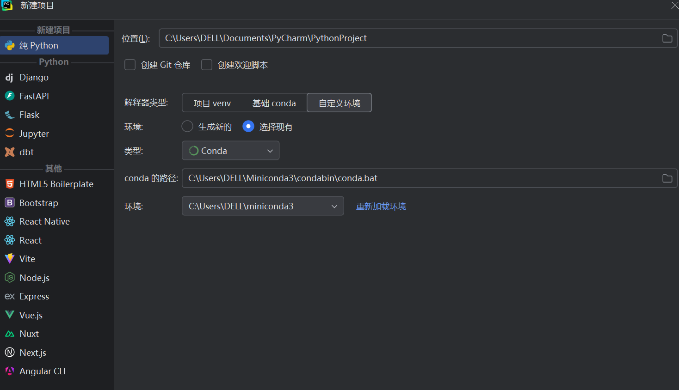Image resolution: width=679 pixels, height=390 pixels.
Task: Switch to 自定义环境 interpreter tab
Action: [x=339, y=103]
